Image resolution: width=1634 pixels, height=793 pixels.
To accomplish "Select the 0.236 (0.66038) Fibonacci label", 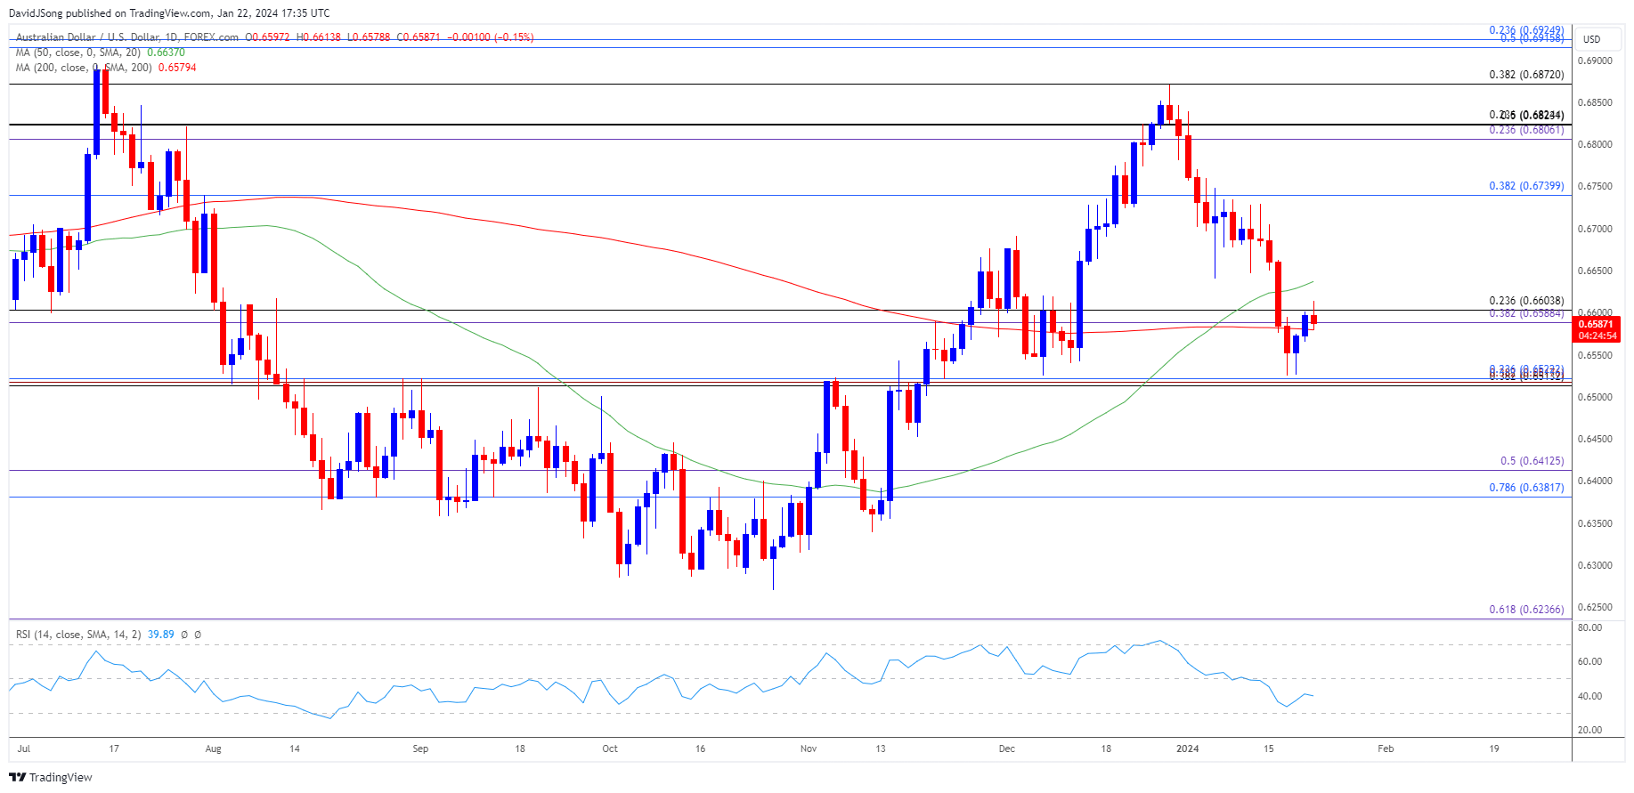I will coord(1526,301).
